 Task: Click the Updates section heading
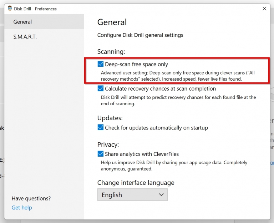110,118
